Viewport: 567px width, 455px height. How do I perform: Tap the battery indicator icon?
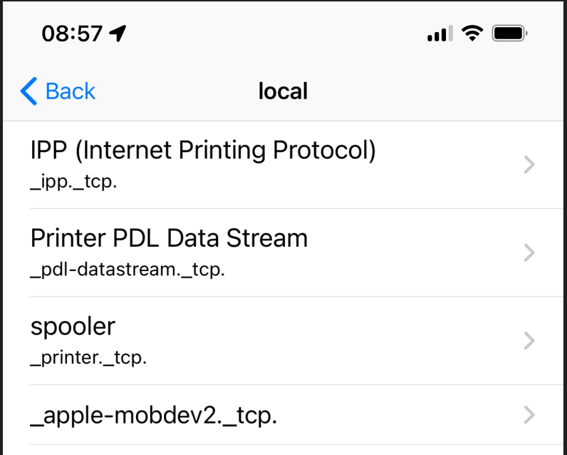(x=509, y=33)
